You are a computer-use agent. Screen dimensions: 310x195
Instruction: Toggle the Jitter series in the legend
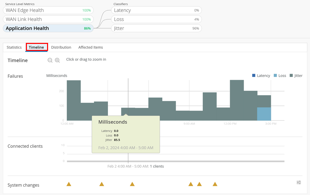coord(298,75)
